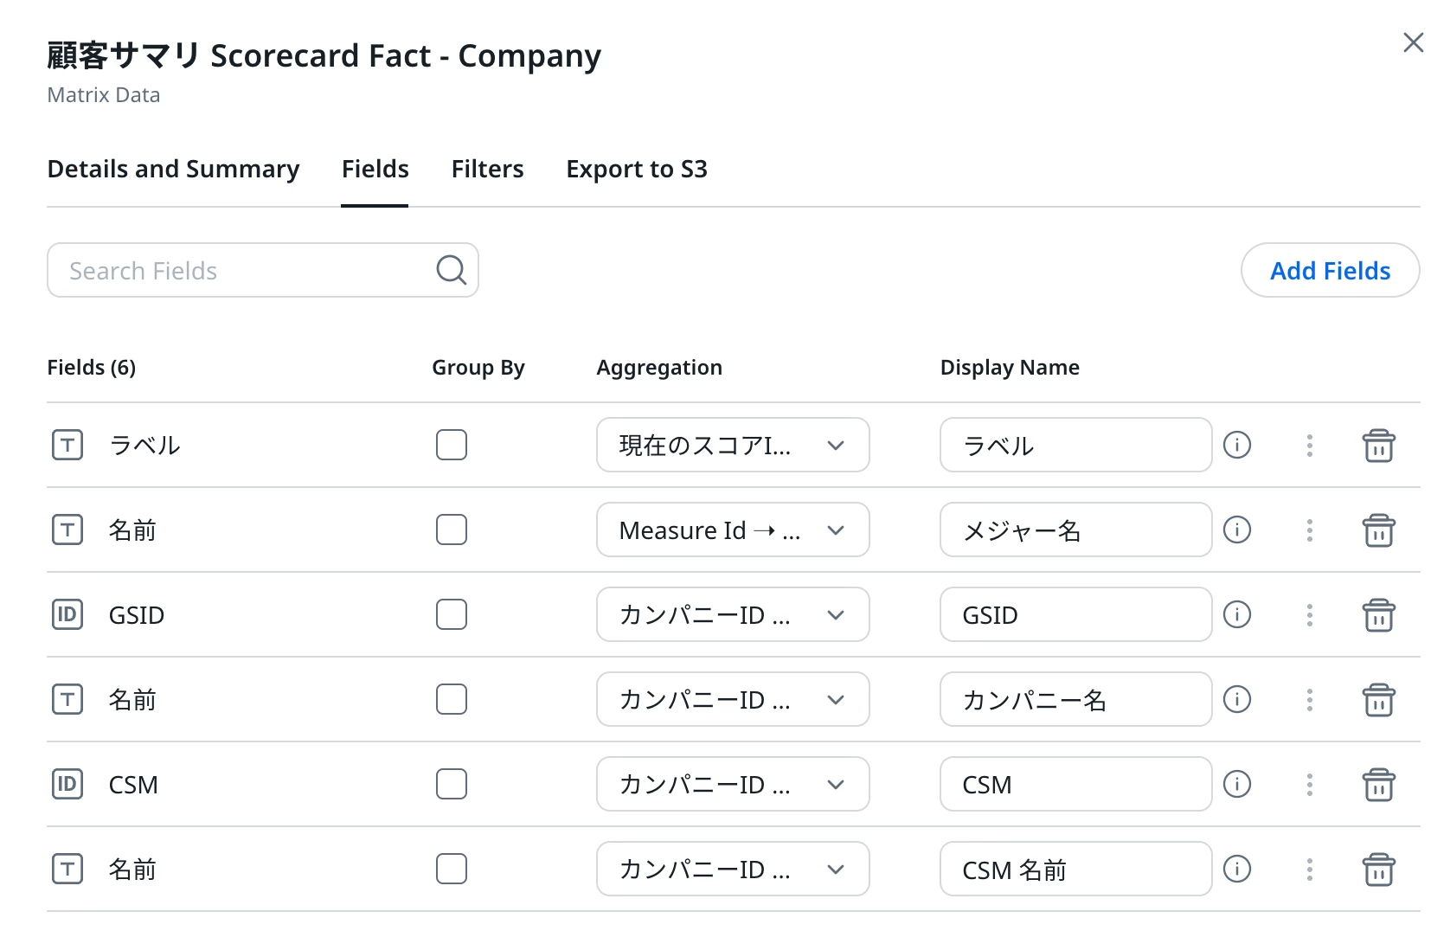The height and width of the screenshot is (950, 1450).
Task: Click info icon next to GSID display name
Action: (1237, 614)
